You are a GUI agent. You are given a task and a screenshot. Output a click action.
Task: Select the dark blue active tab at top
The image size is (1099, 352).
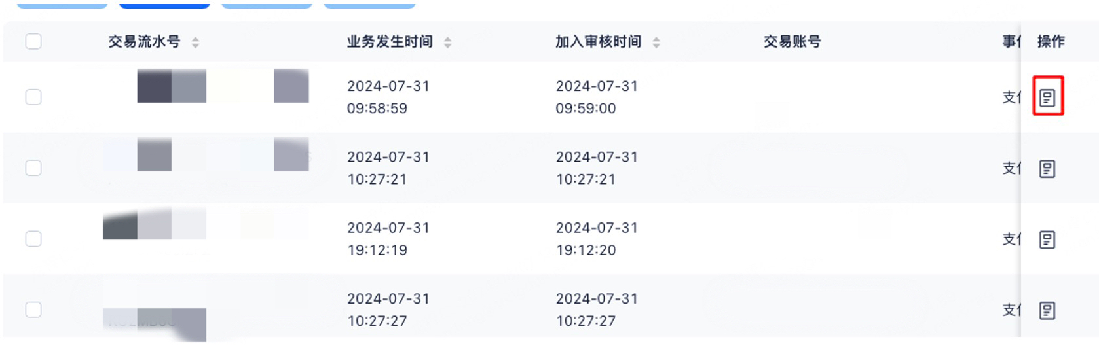[x=164, y=5]
